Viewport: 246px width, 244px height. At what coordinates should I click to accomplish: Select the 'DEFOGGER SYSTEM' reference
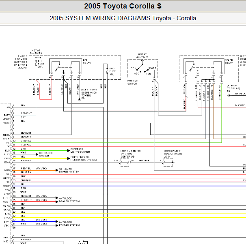point(46,154)
